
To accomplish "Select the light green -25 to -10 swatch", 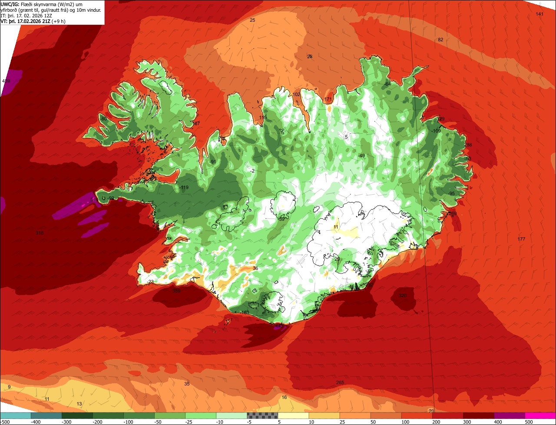I will tap(201, 415).
